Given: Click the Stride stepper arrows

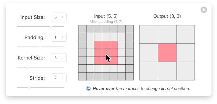Looking at the screenshot, I should click(x=62, y=78).
